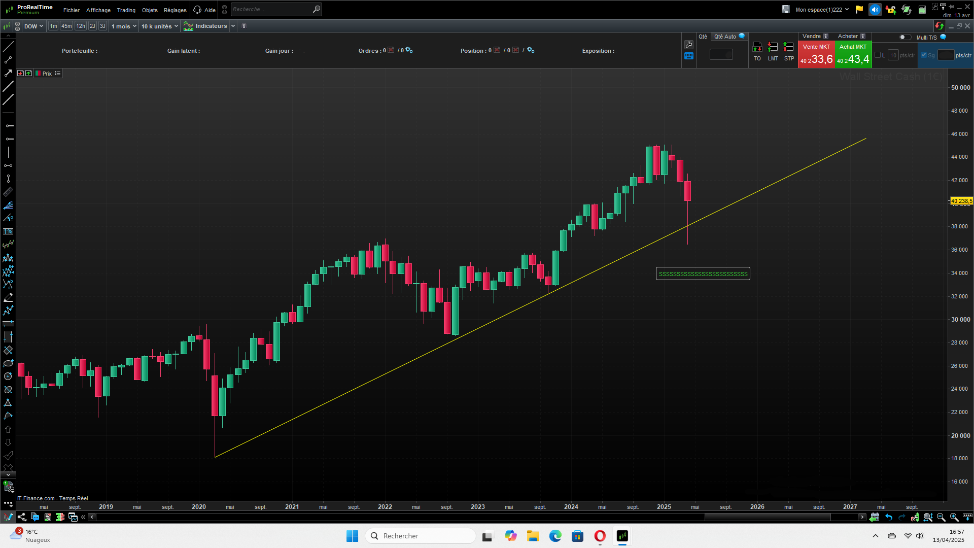
Task: Open the 10 k unités dropdown
Action: (159, 26)
